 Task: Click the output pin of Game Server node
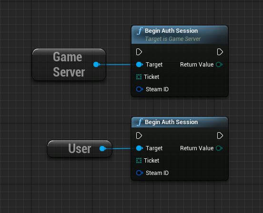[96, 64]
